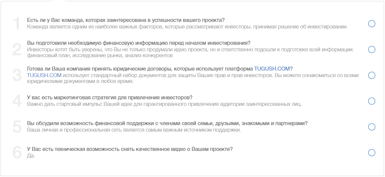
Task: Mark the quality video question circle
Action: (x=372, y=153)
